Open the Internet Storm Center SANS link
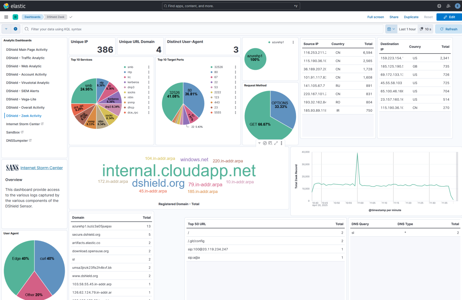This screenshot has width=462, height=300. click(x=42, y=168)
